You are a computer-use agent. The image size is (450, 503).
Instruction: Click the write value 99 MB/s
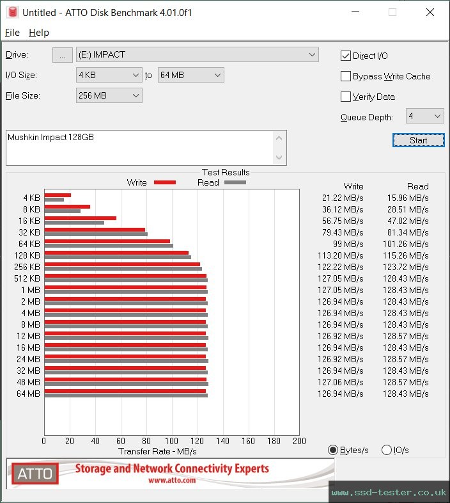(x=348, y=244)
